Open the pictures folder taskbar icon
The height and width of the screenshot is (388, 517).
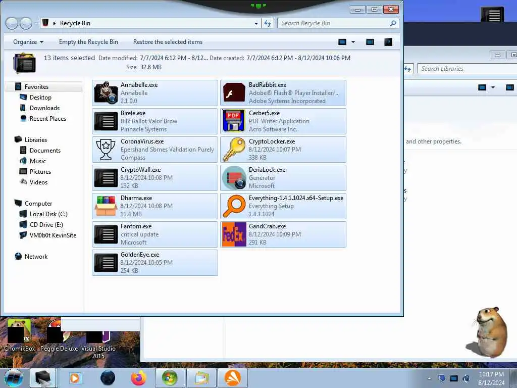tap(201, 378)
